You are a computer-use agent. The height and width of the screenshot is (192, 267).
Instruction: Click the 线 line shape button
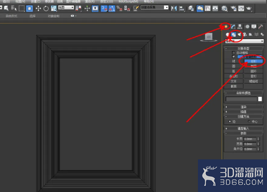pos(234,61)
